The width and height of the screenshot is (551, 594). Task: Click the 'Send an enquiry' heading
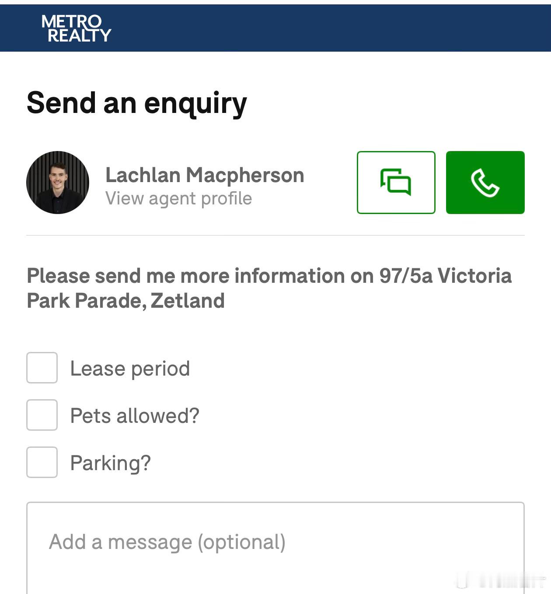pos(137,103)
